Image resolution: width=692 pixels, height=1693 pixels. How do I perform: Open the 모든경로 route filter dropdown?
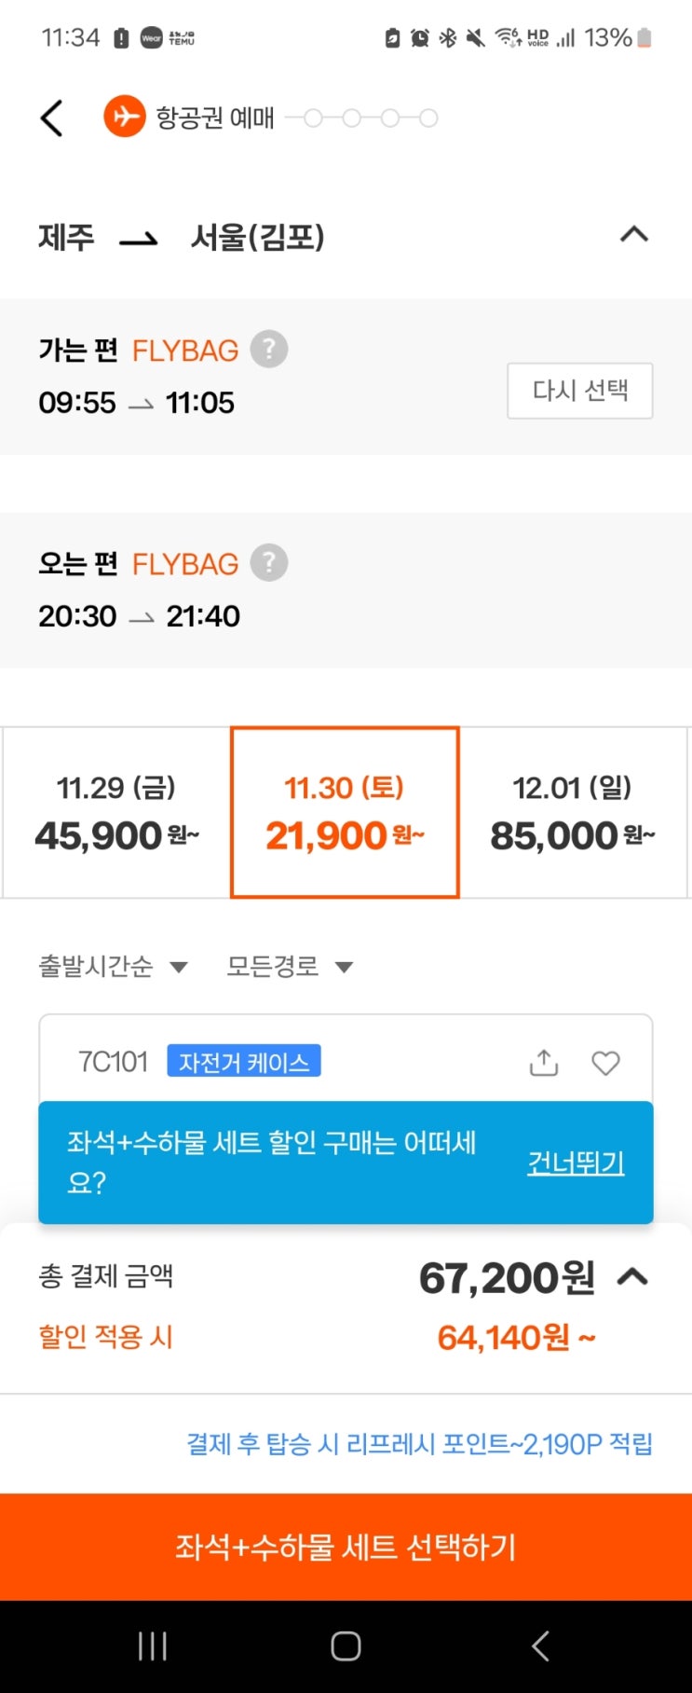click(x=290, y=967)
